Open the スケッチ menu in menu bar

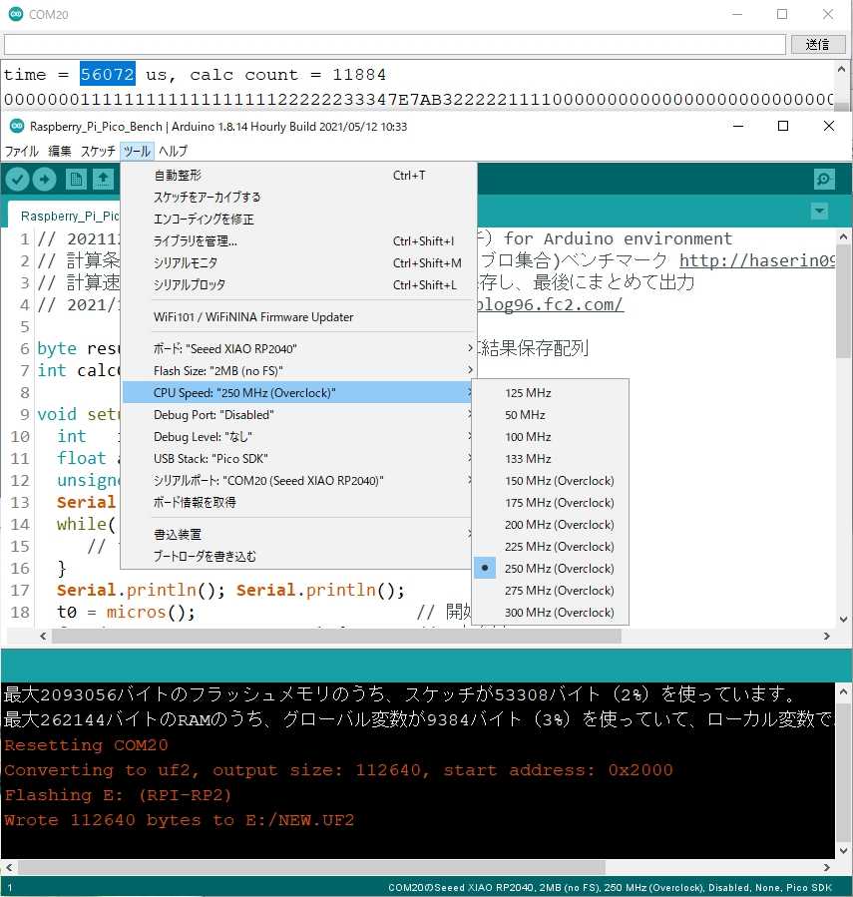97,152
